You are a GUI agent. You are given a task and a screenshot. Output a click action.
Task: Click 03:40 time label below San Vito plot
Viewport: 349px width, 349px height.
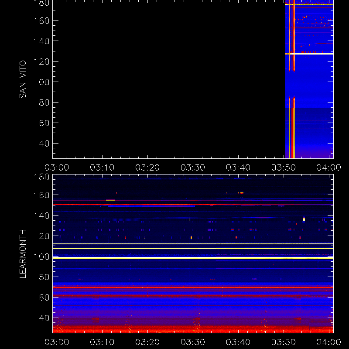238,168
